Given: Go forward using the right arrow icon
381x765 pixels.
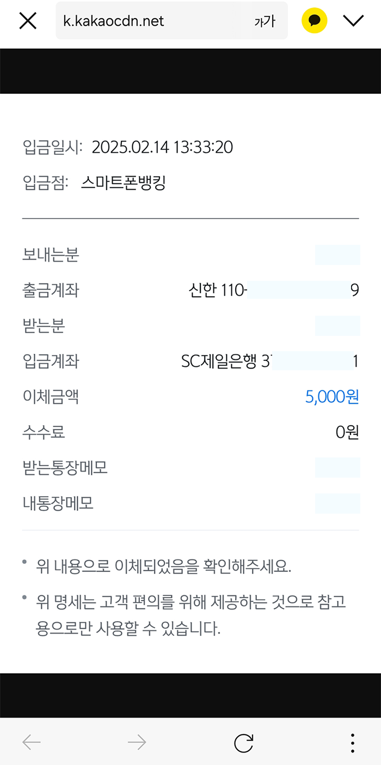Looking at the screenshot, I should click(137, 742).
